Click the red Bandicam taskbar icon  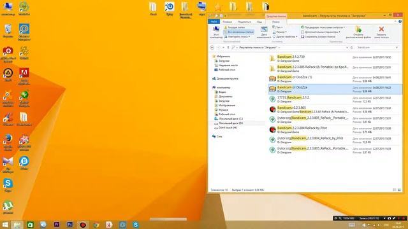83,225
